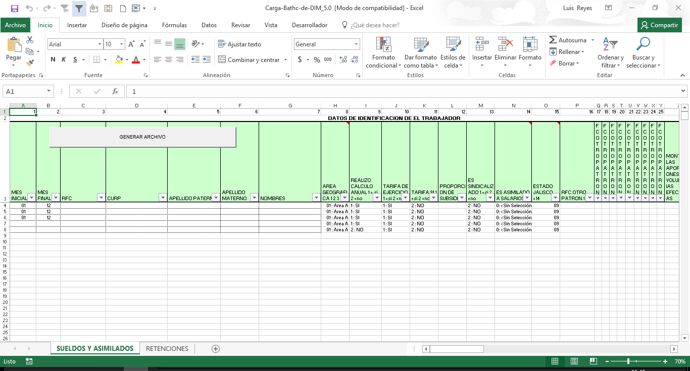This screenshot has height=371, width=690.
Task: Toggle the Filter funnel icon in quick access toolbar
Action: click(79, 8)
